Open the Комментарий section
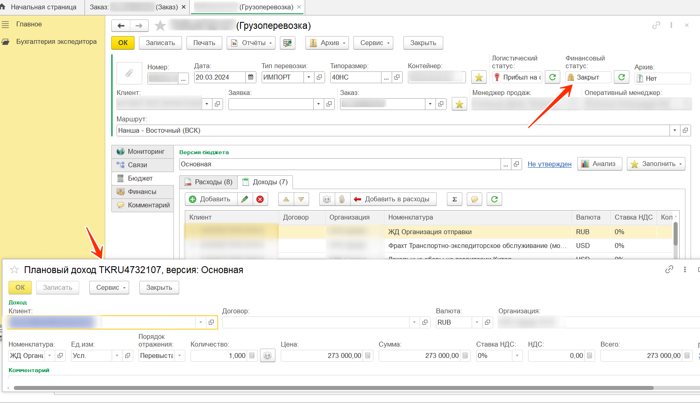 [x=143, y=205]
